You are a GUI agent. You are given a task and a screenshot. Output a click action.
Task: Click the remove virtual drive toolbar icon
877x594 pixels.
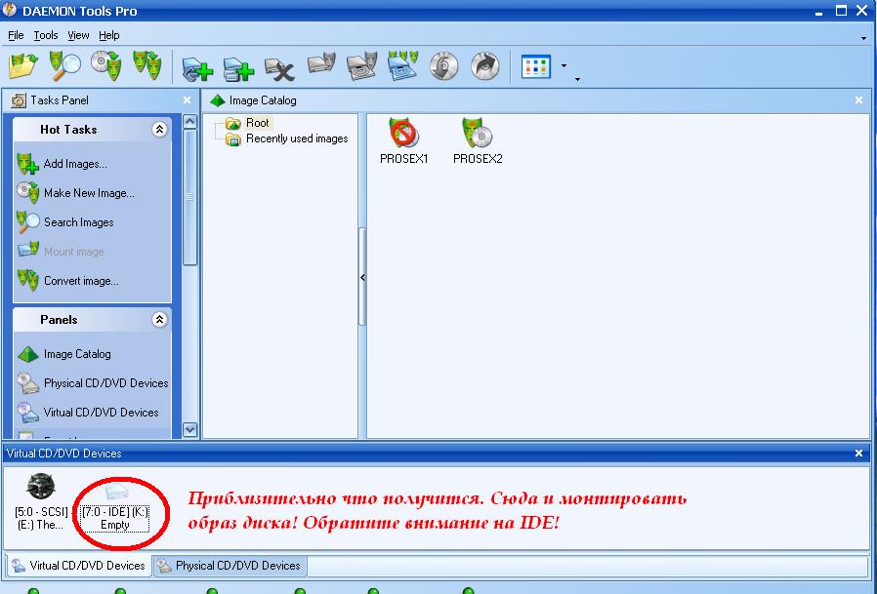tap(279, 68)
